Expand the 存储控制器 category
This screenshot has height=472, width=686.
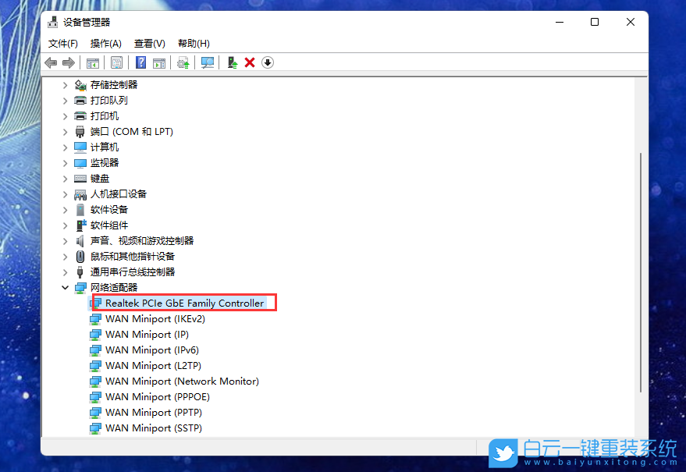coord(66,84)
